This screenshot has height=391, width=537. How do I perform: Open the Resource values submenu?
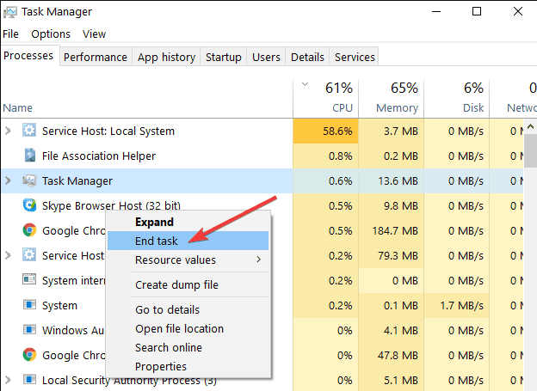[x=176, y=260]
